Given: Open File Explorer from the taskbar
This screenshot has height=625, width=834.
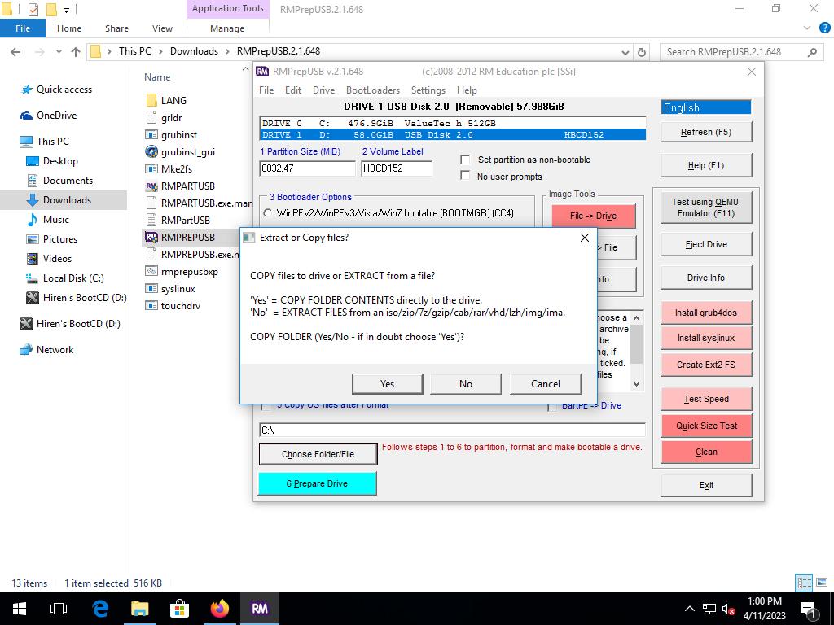Looking at the screenshot, I should point(139,608).
